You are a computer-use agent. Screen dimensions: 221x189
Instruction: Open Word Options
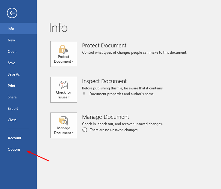click(18, 149)
